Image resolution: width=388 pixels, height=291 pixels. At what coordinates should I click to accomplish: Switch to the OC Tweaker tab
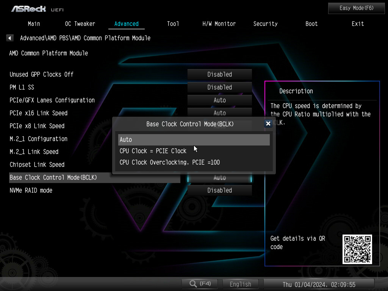click(x=80, y=24)
